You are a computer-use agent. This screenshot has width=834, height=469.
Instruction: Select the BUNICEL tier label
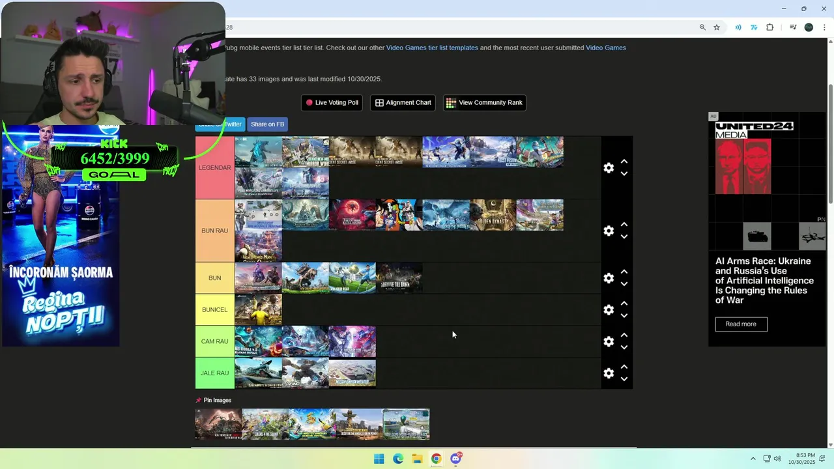click(x=215, y=309)
